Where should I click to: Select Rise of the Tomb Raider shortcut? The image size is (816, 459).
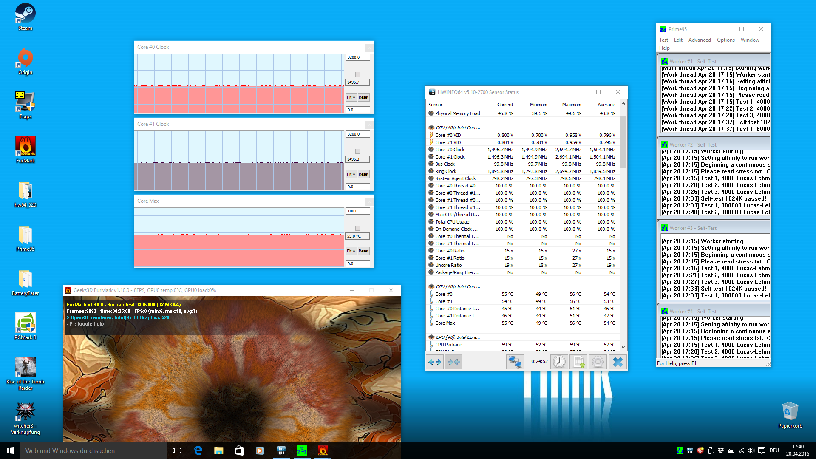(25, 373)
